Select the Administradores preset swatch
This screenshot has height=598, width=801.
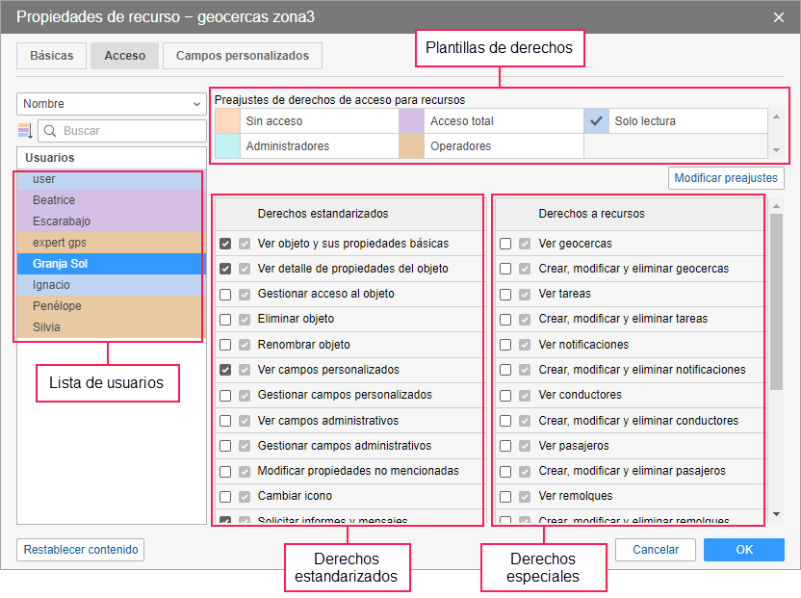point(227,146)
